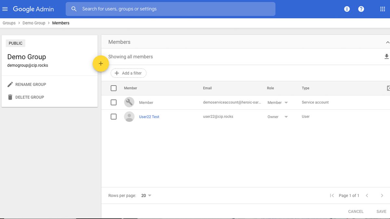Open User22 Test profile link
Viewport: 390px width, 219px height.
click(x=149, y=116)
